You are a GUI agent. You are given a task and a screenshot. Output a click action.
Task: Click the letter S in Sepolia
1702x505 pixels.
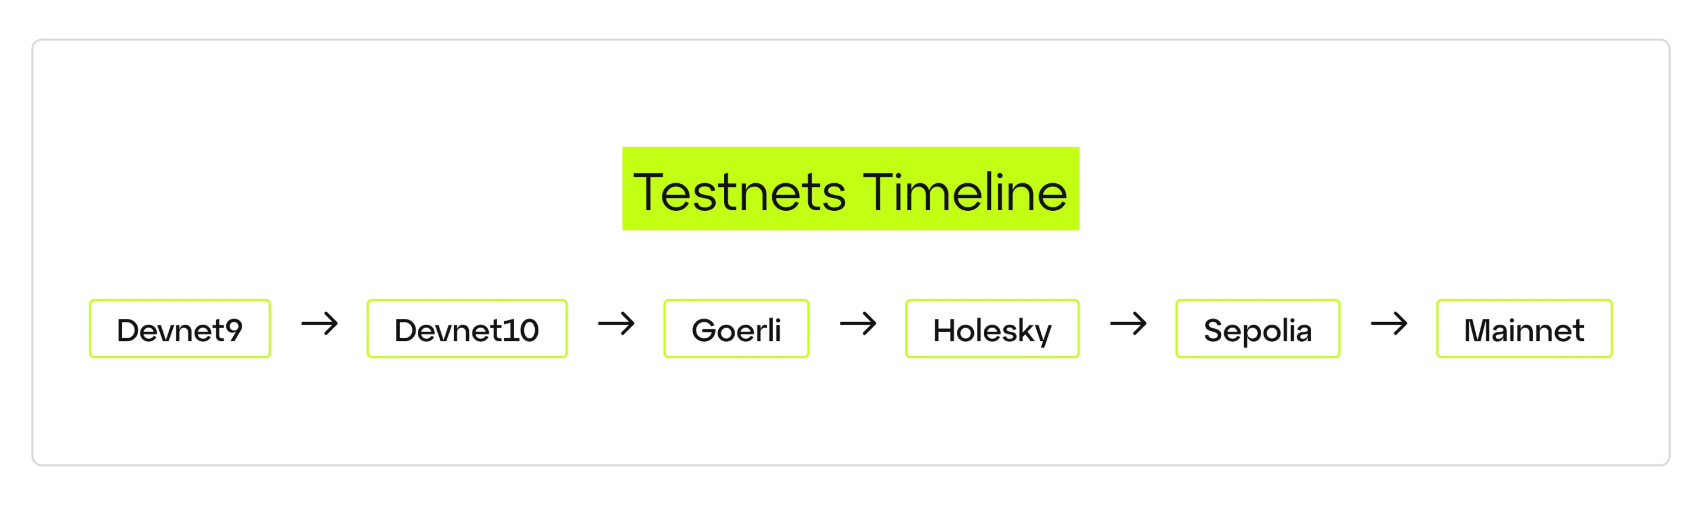(x=1215, y=330)
